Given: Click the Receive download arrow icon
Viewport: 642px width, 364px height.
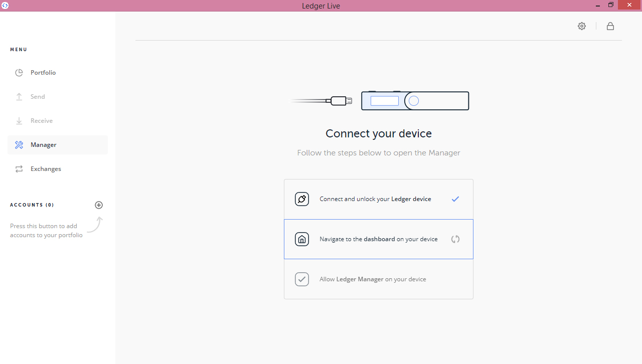Looking at the screenshot, I should 19,121.
